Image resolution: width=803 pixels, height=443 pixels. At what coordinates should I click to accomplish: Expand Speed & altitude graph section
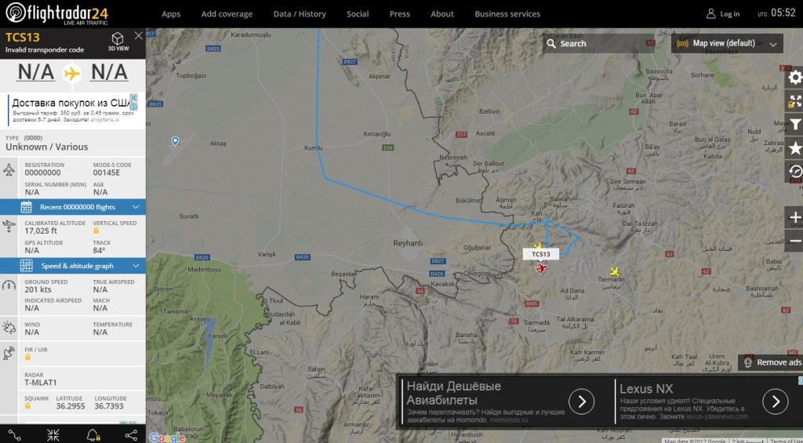[73, 266]
